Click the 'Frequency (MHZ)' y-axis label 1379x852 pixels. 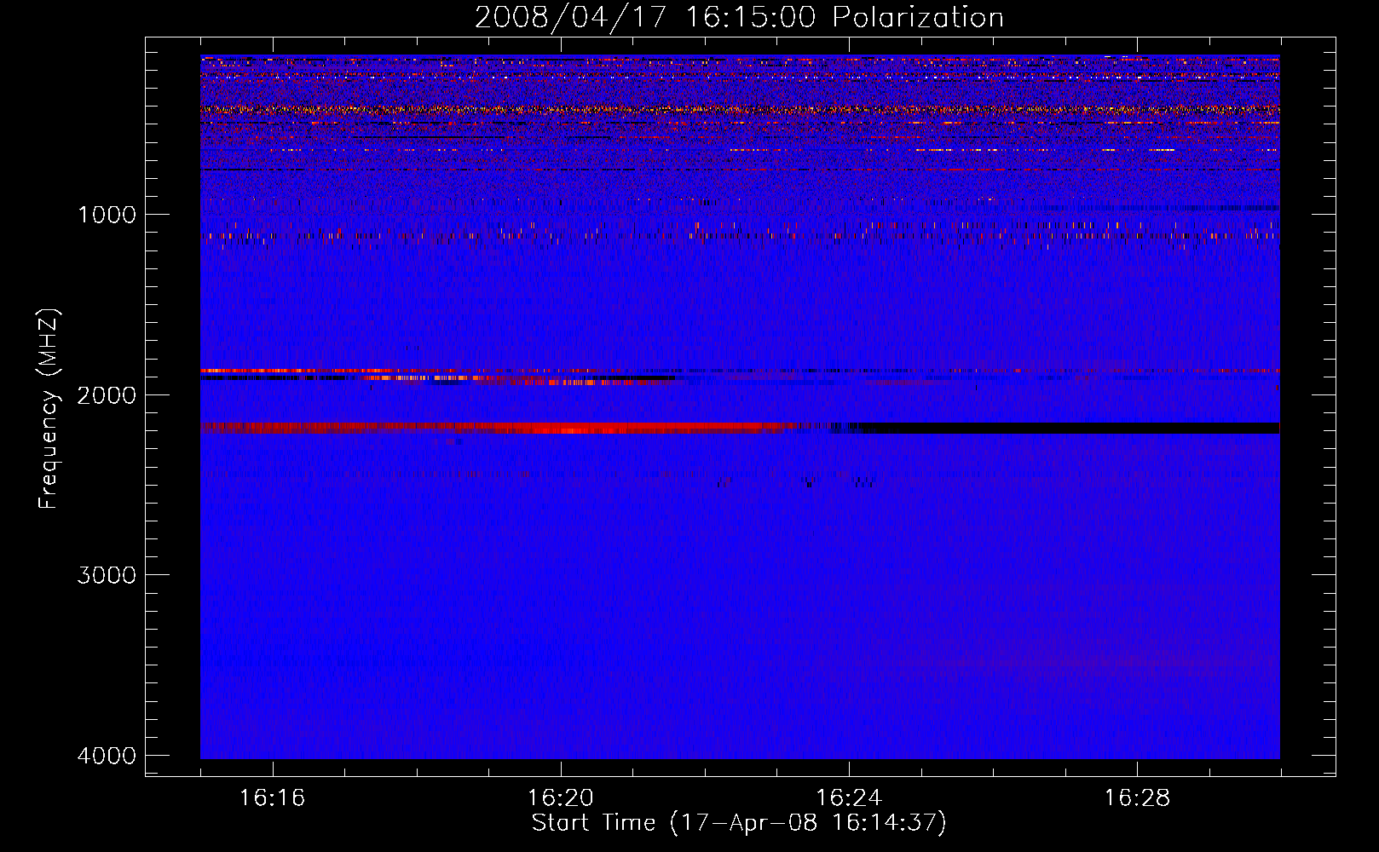(x=49, y=409)
